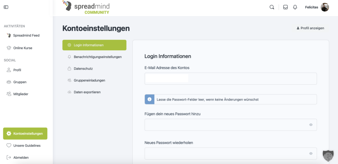Reveal repeated password via eye icon
338x164 pixels.
(x=311, y=154)
